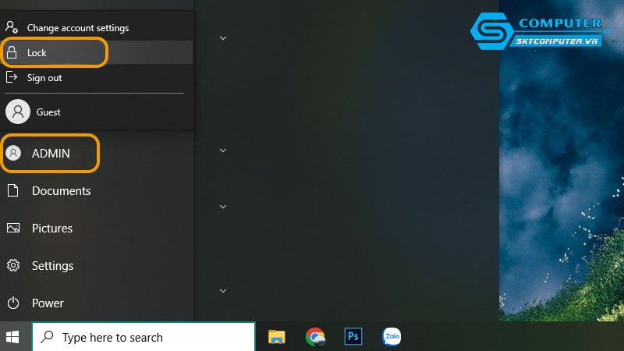This screenshot has height=351, width=624.
Task: Click the ADMIN avatar icon
Action: coord(13,153)
